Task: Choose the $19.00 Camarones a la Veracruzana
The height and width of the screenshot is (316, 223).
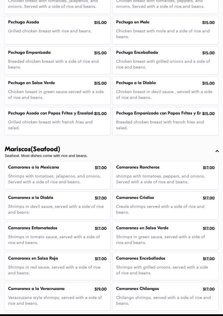Action: point(57,296)
